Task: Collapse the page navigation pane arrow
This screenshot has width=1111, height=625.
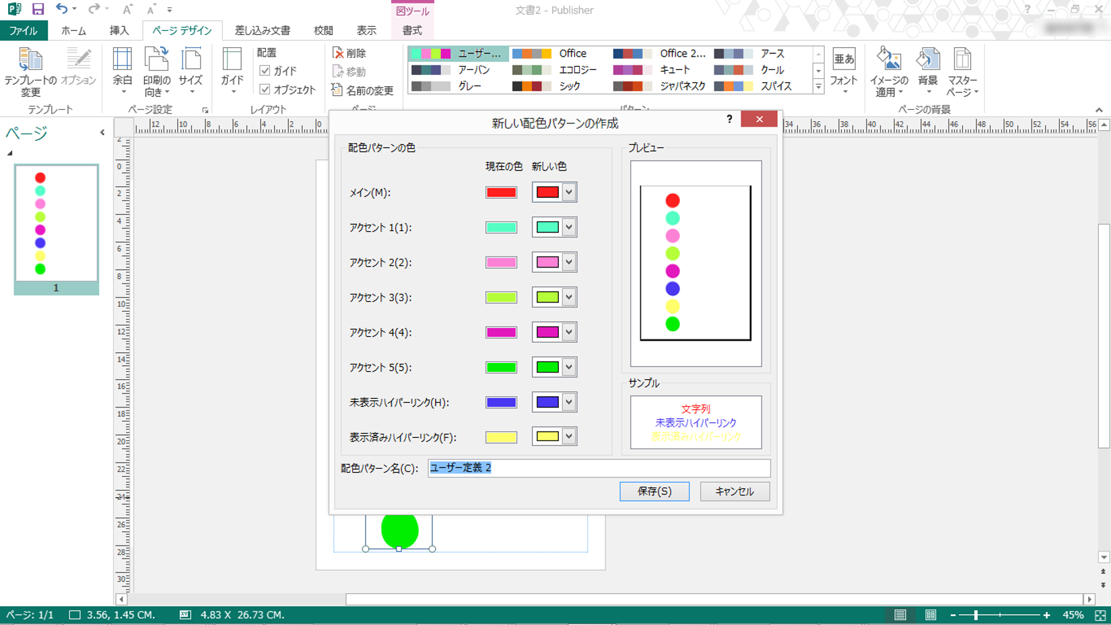Action: point(102,133)
